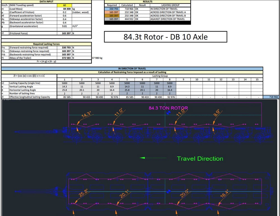The image size is (280, 216).
Task: Select the 84.3 TON ROTOR magenta label
Action: pos(168,108)
